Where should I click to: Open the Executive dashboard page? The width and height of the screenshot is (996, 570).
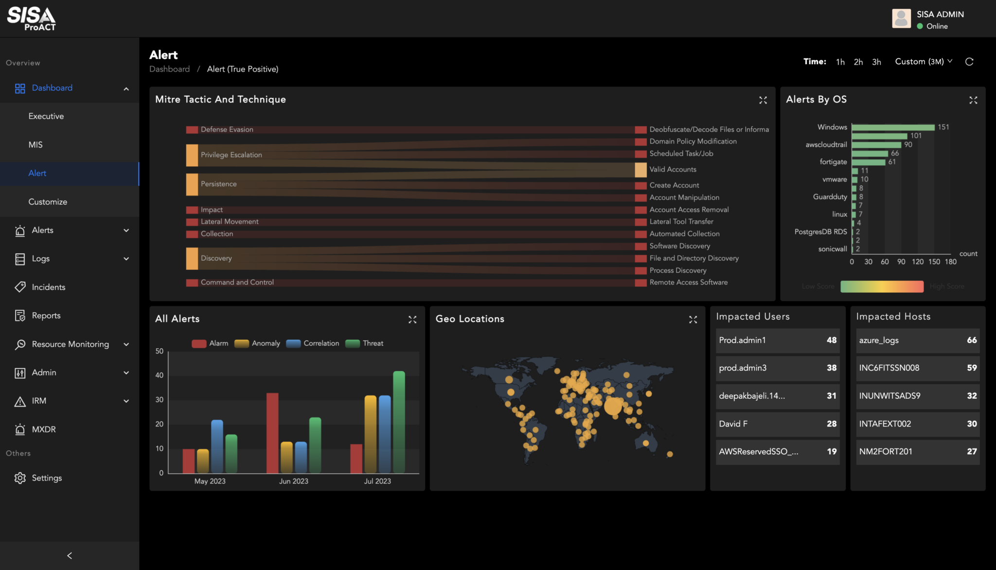[46, 116]
